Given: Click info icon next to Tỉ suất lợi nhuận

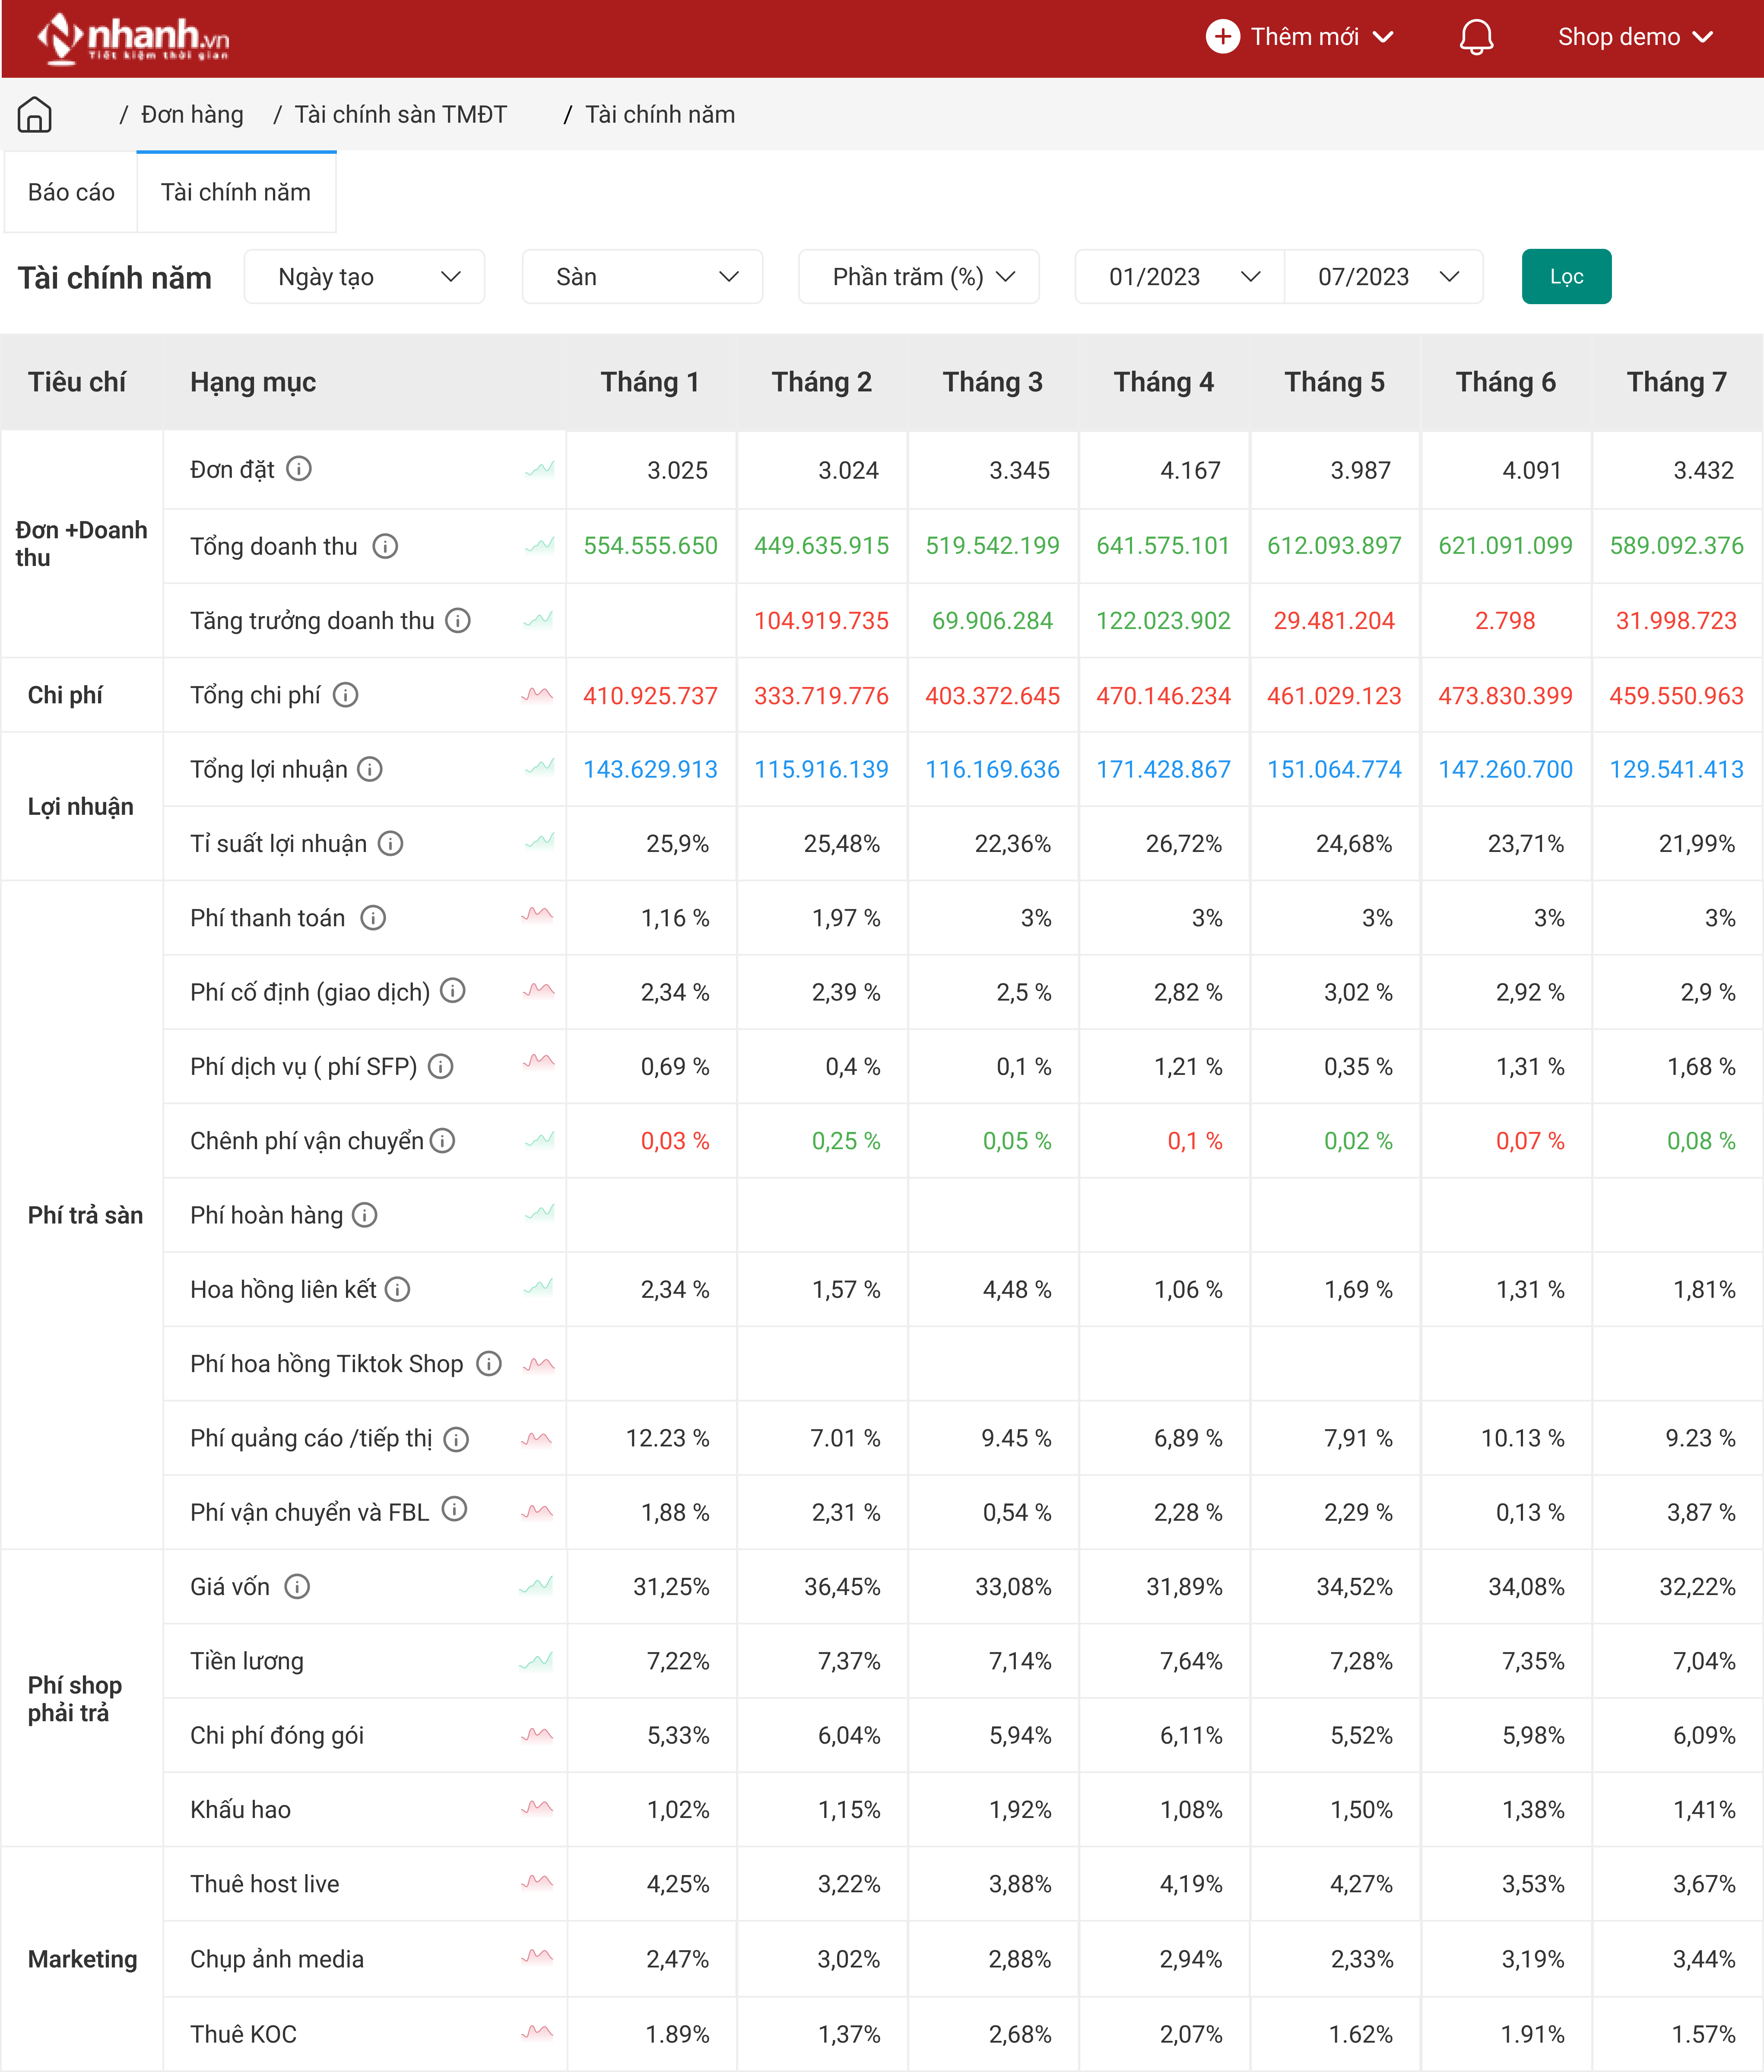Looking at the screenshot, I should [390, 843].
